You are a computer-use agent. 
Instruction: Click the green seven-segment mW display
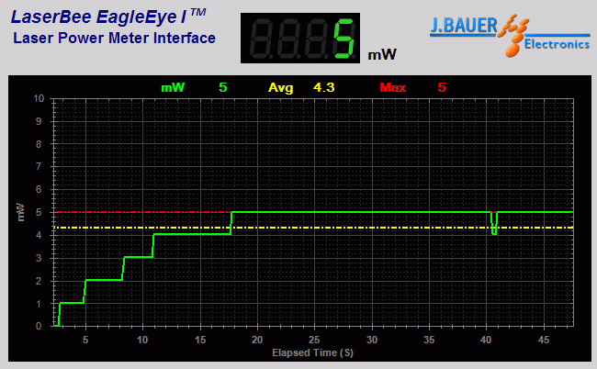300,38
